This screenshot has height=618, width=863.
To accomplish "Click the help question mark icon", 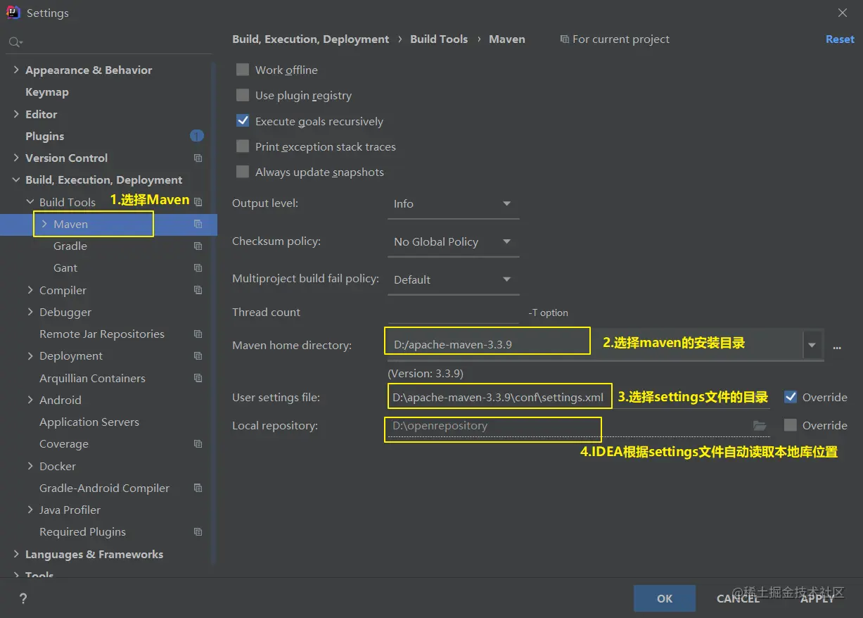I will [23, 599].
